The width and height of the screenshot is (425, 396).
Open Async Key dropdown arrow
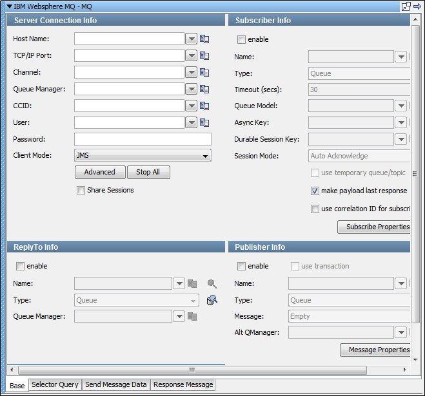point(401,122)
